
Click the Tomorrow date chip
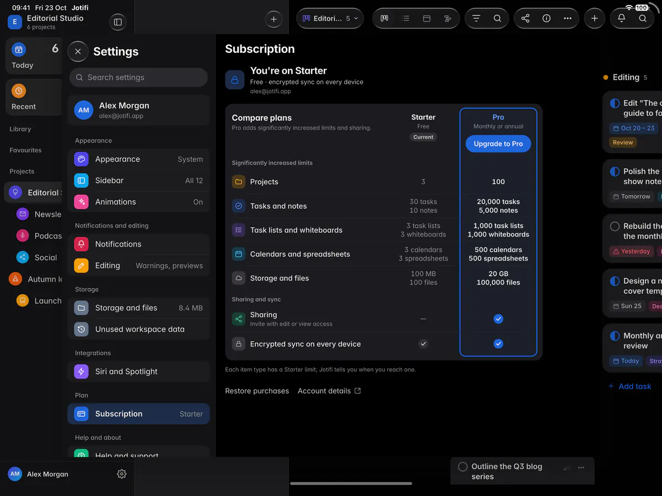tap(631, 196)
